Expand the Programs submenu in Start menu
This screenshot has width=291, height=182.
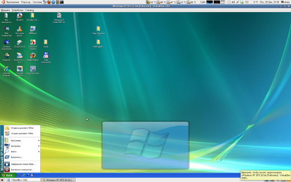tap(22, 141)
